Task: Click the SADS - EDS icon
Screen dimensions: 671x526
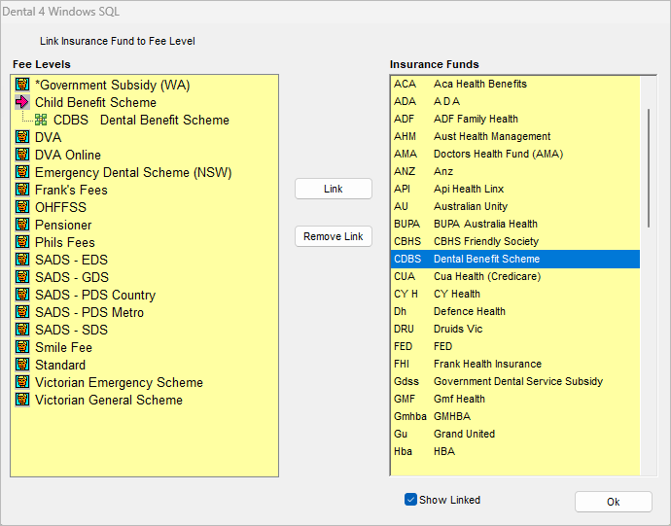Action: click(x=22, y=260)
